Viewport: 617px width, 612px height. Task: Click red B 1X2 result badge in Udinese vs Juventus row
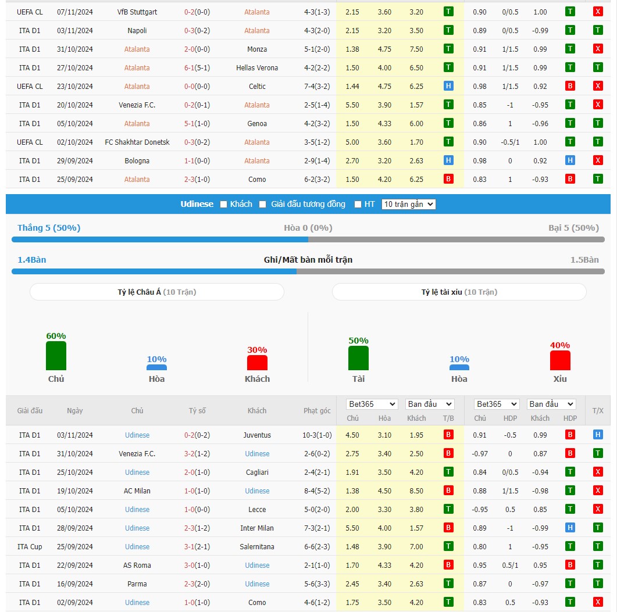click(x=448, y=435)
